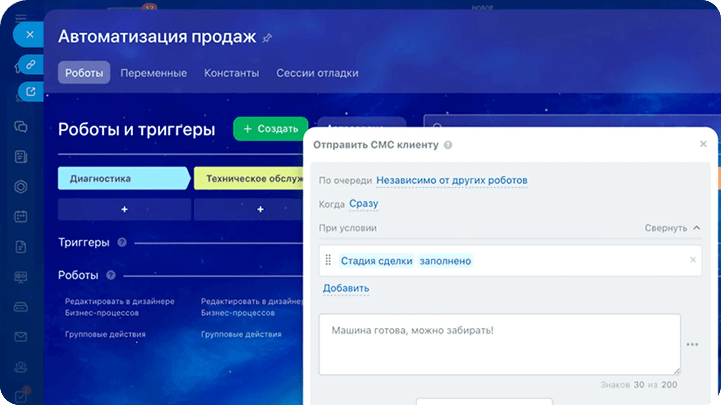Click the SMS message text field

499,344
